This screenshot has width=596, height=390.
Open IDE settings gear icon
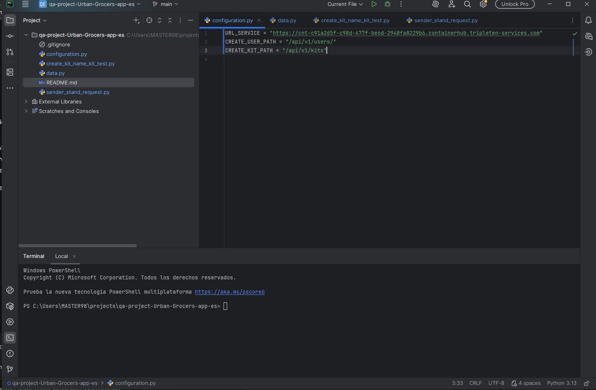483,4
